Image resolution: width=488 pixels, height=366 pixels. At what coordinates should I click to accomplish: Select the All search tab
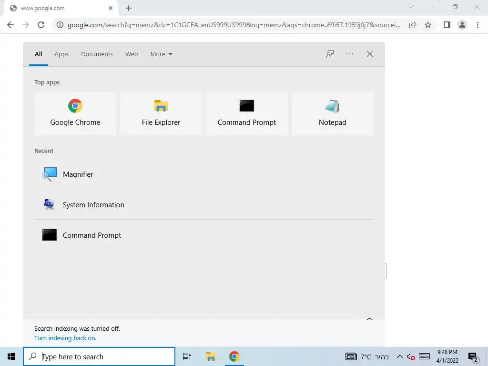tap(38, 54)
